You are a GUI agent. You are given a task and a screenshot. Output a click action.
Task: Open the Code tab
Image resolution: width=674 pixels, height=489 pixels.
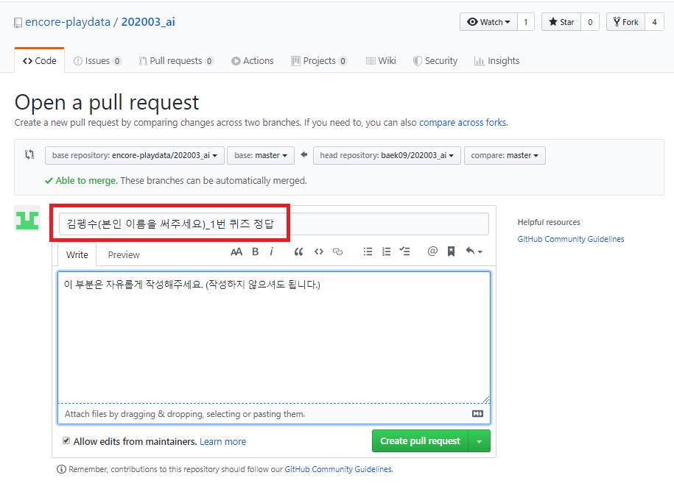(x=40, y=60)
